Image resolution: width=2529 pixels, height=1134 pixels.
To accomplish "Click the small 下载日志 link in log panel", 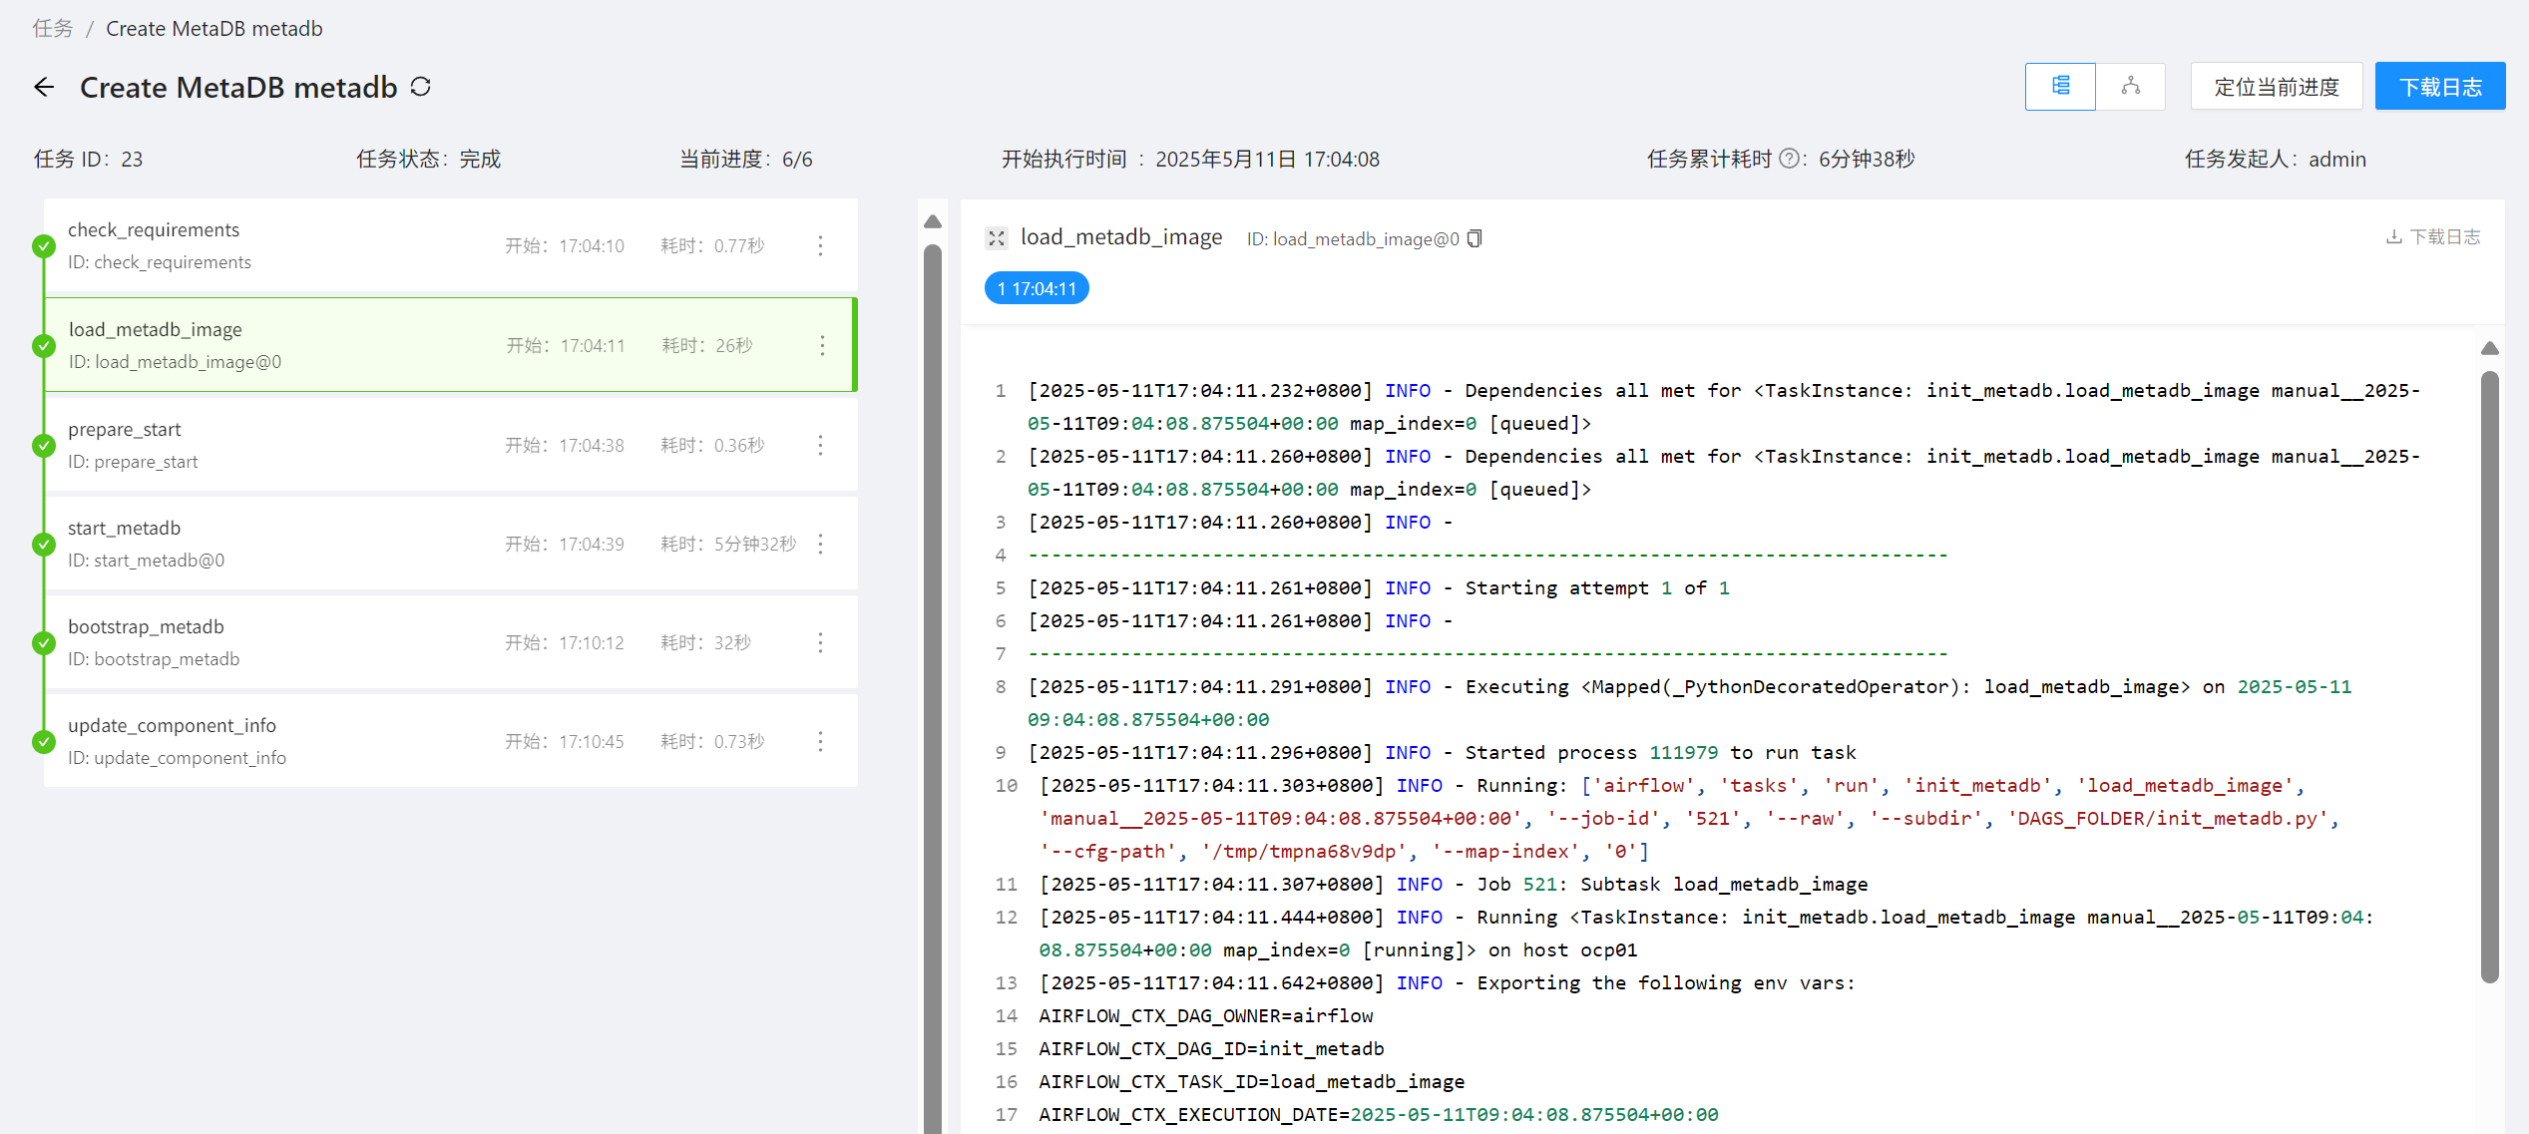I will pyautogui.click(x=2432, y=237).
